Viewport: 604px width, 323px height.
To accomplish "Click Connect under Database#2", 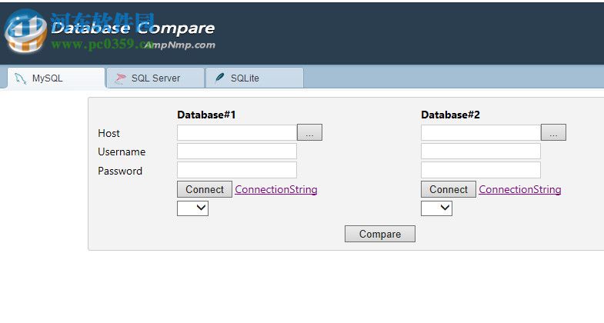I will 449,189.
